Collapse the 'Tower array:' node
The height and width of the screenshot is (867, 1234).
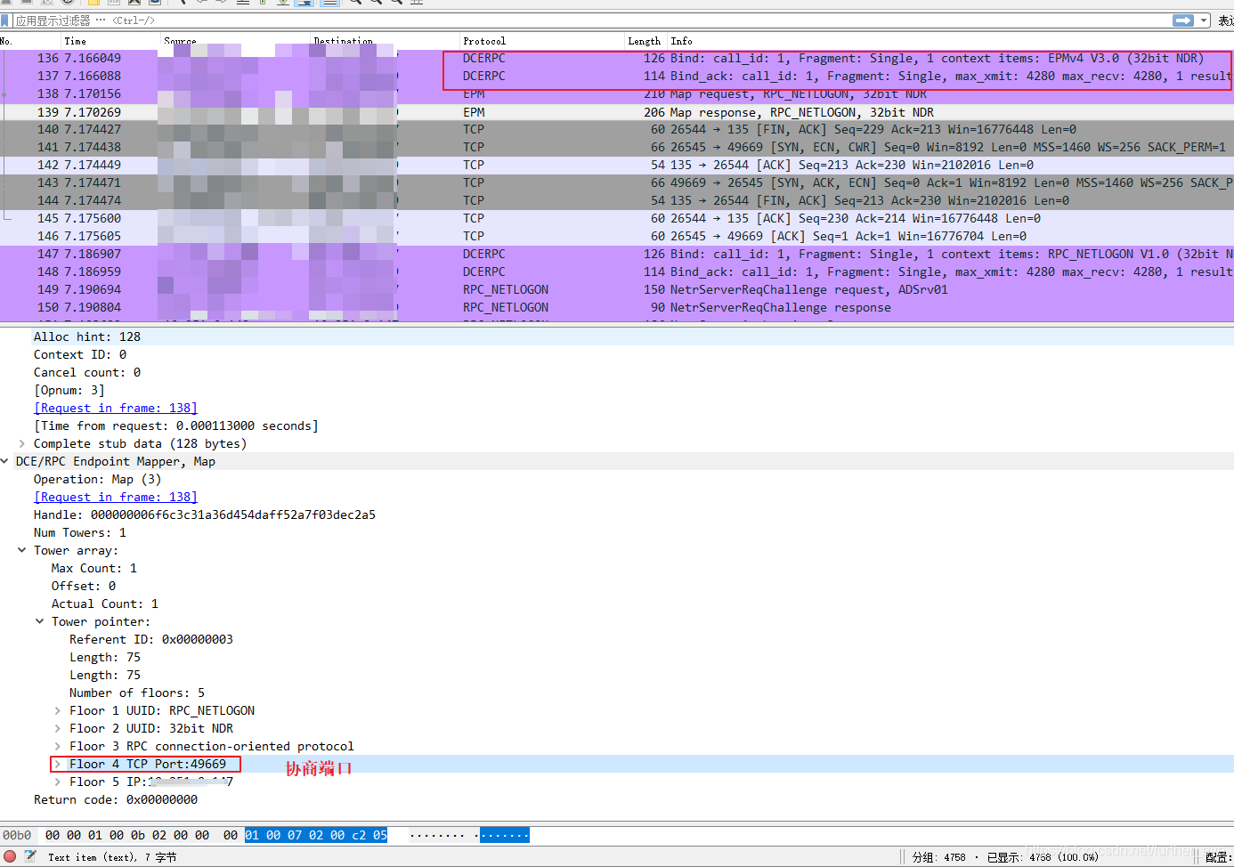coord(22,550)
